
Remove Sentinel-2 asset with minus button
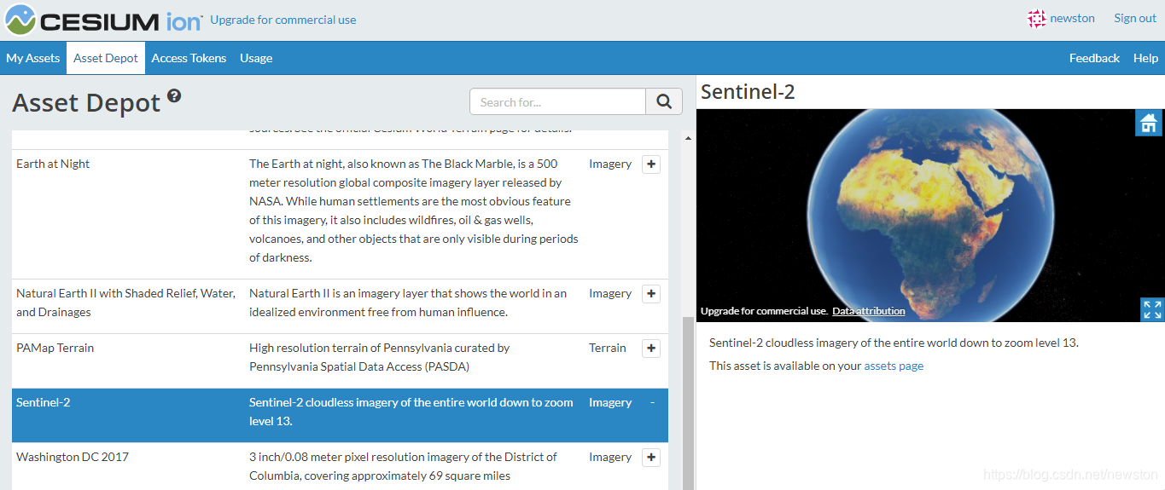coord(652,402)
